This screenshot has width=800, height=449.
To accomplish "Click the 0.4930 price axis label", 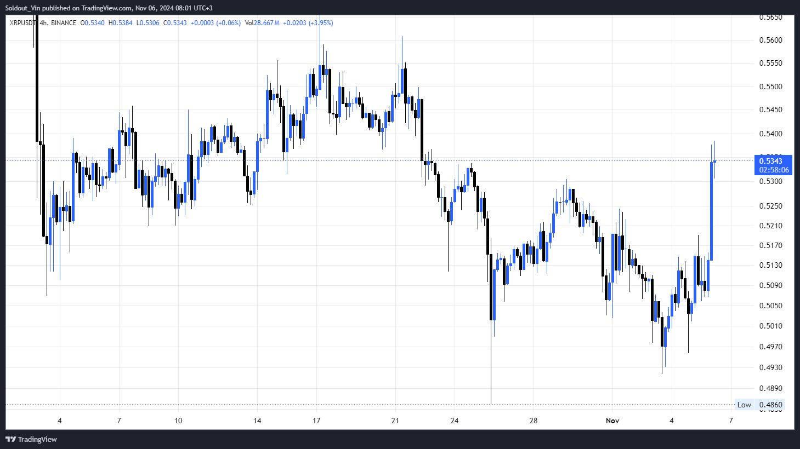I will 770,367.
